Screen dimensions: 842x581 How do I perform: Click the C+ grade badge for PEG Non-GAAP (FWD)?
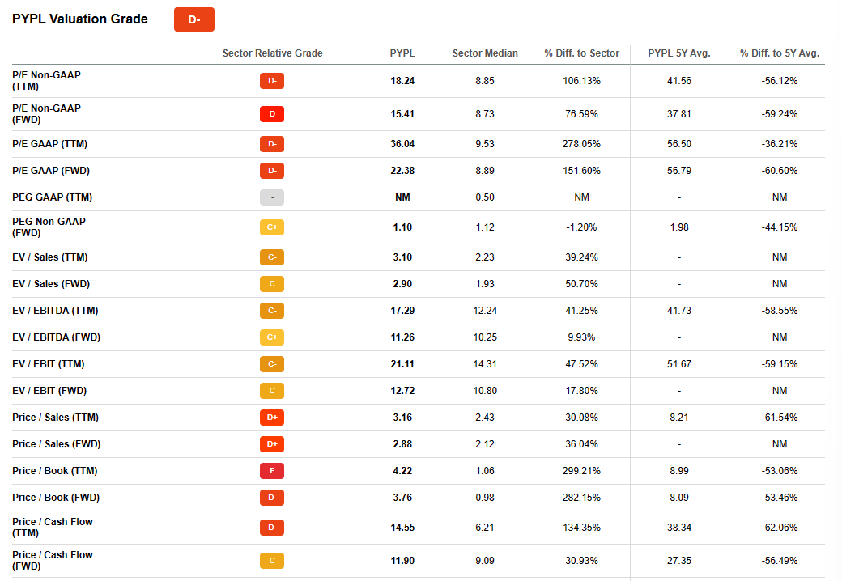[x=272, y=227]
